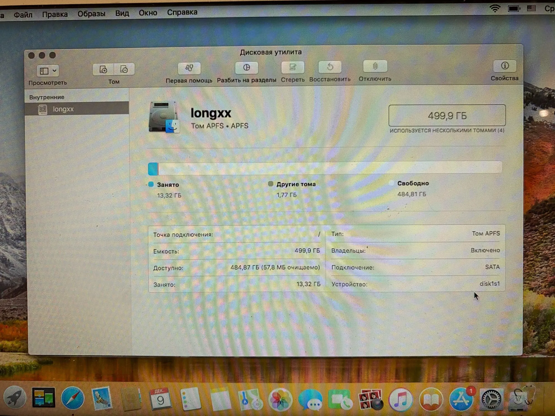Click the blue used-space segment of storage bar
The image size is (555, 416).
point(153,169)
